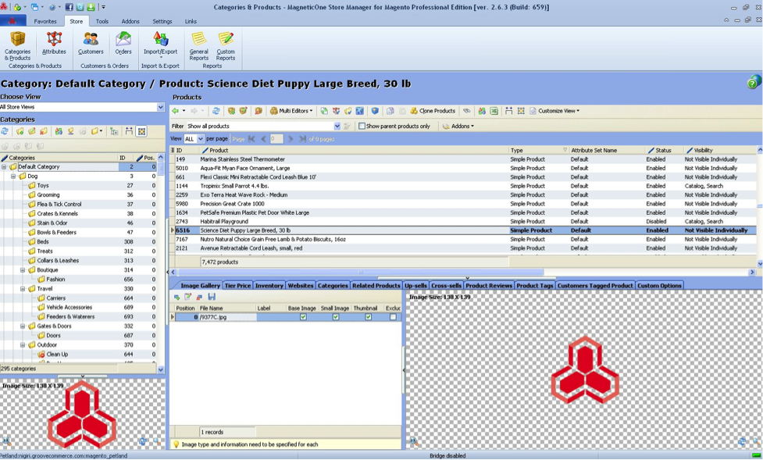
Task: Switch to the Favorites ribbon tab
Action: [x=45, y=21]
